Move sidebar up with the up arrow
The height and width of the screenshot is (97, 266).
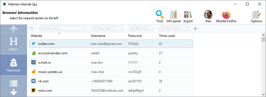tap(14, 29)
